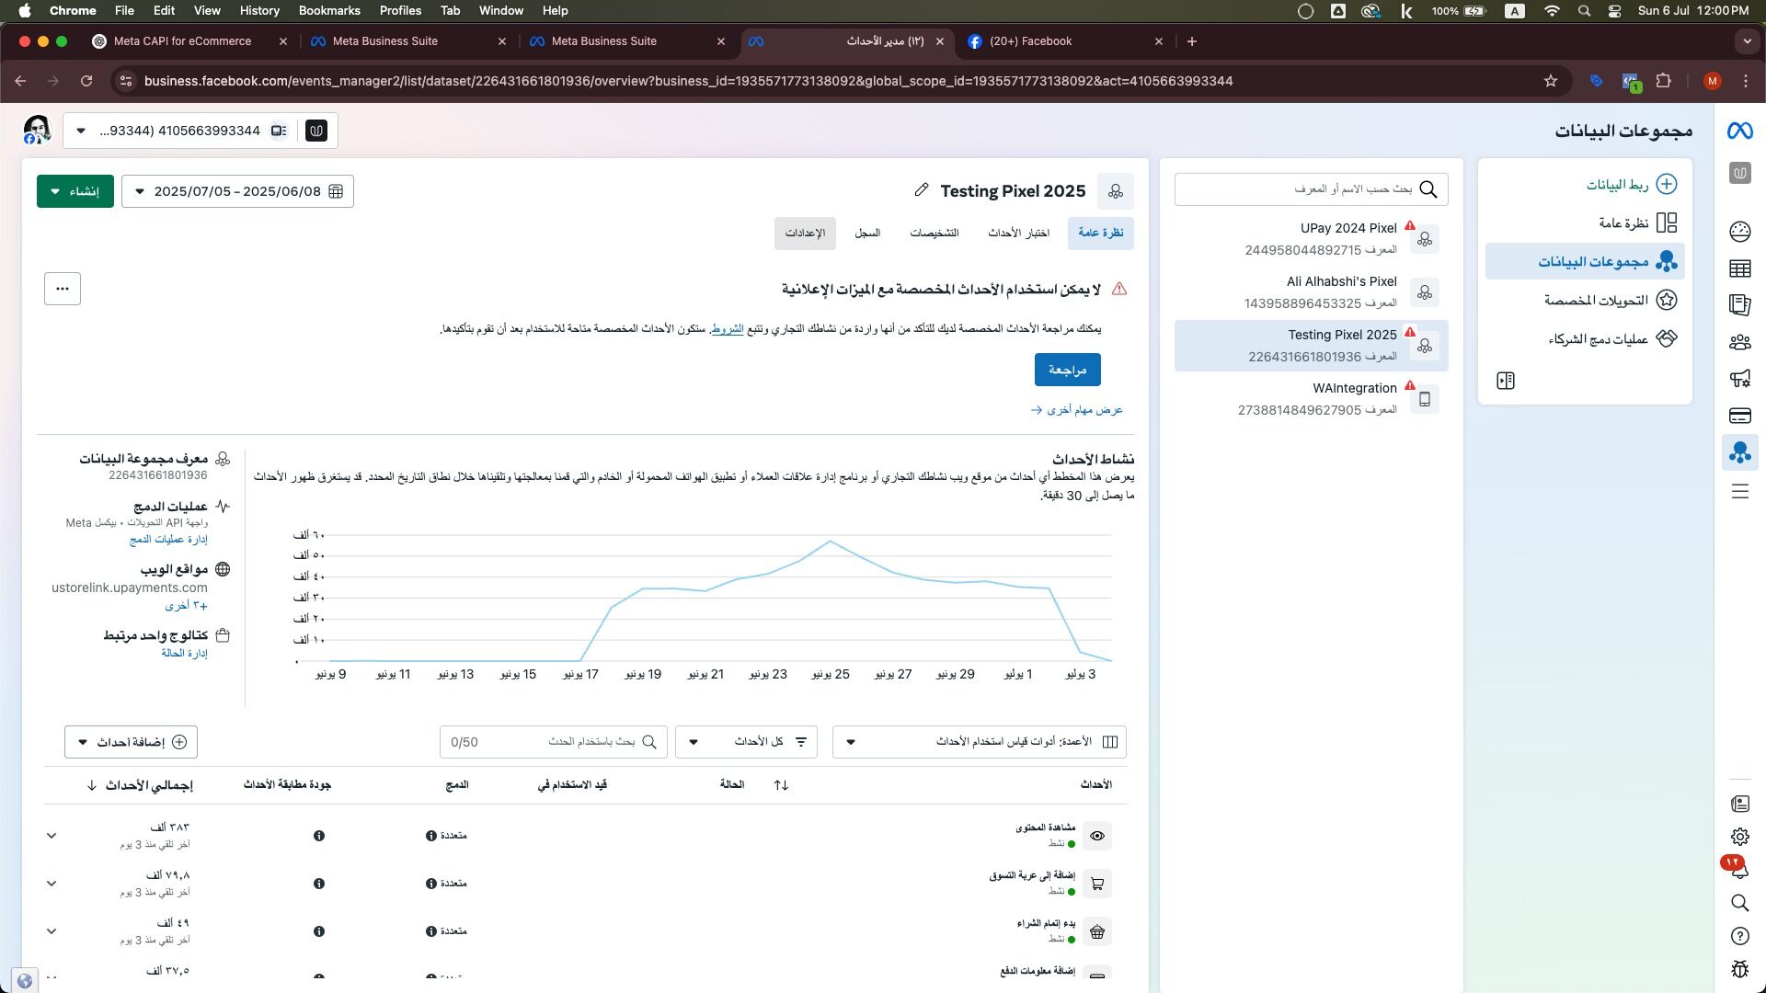Open the settings gear in the right rail
This screenshot has height=993, width=1766.
pyautogui.click(x=1739, y=837)
